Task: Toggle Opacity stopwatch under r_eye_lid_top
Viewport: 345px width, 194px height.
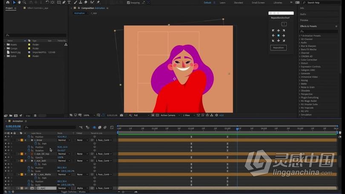Action: (x=29, y=157)
